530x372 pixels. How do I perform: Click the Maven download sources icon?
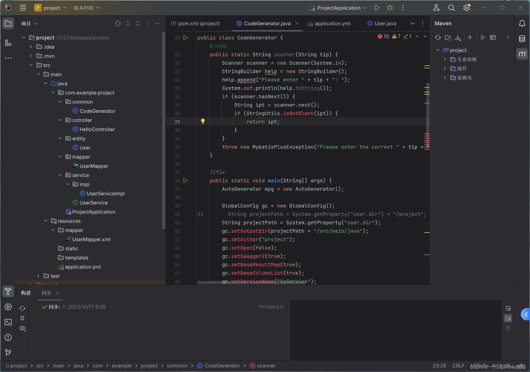(x=458, y=38)
